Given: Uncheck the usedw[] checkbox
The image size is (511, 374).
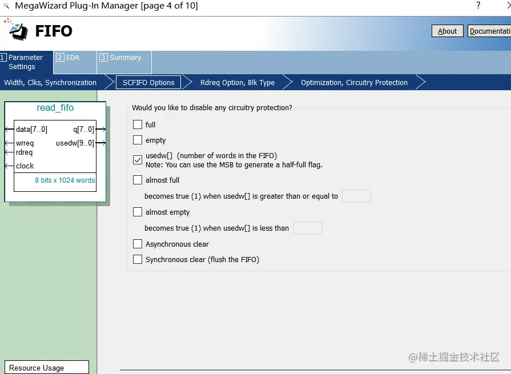Looking at the screenshot, I should 138,160.
